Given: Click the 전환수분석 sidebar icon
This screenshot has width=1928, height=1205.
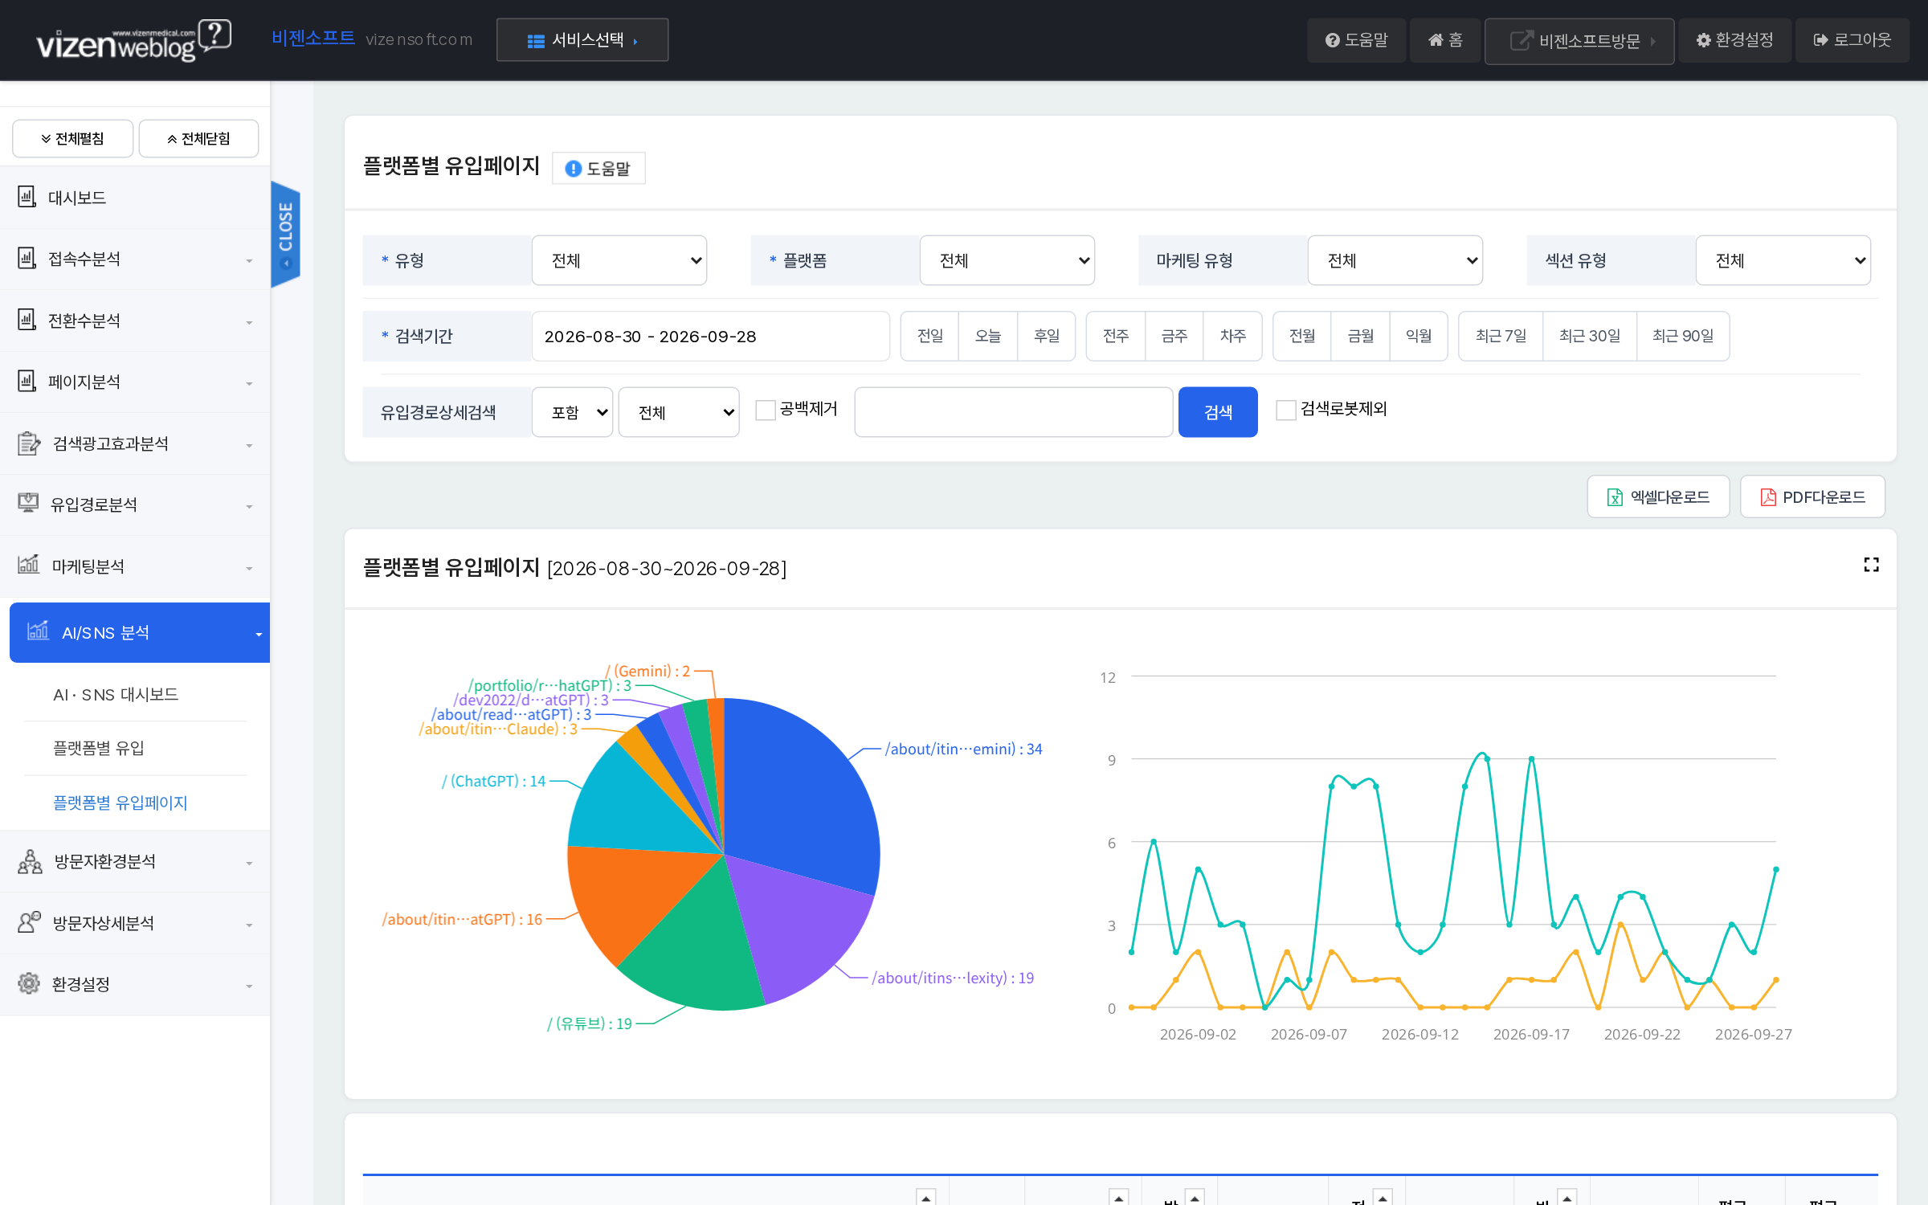Looking at the screenshot, I should pos(27,320).
